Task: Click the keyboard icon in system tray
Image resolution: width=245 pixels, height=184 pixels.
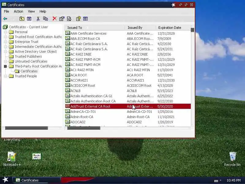Action: pyautogui.click(x=216, y=181)
